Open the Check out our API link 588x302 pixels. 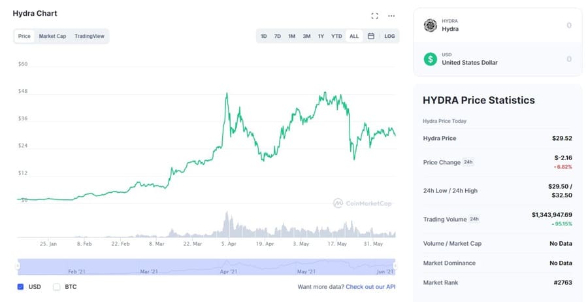370,286
